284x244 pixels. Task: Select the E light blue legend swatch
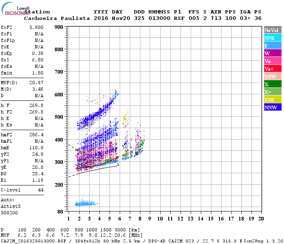coord(273,46)
